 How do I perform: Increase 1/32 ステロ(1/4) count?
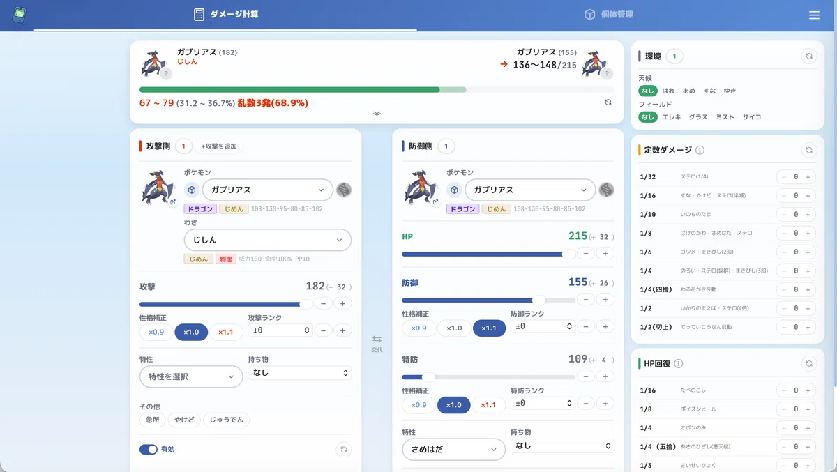pyautogui.click(x=808, y=176)
